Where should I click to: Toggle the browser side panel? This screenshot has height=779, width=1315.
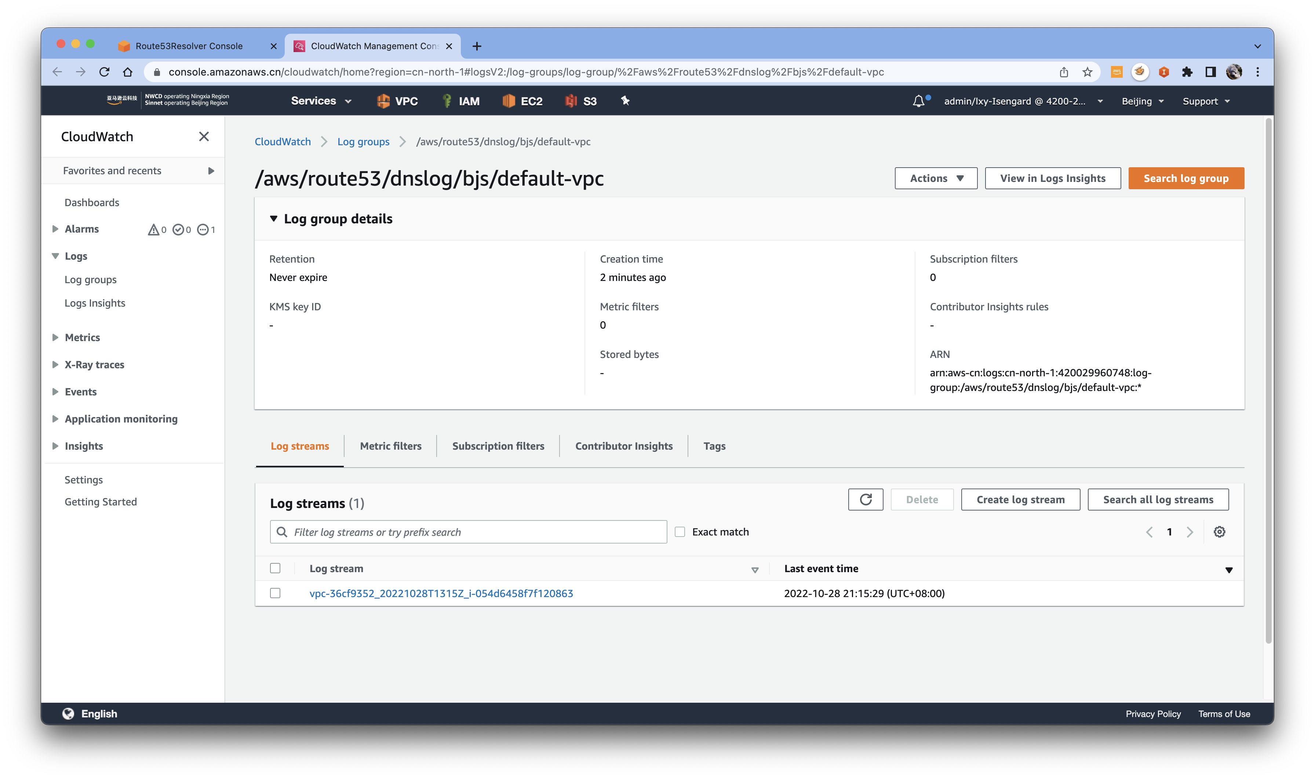(1210, 72)
